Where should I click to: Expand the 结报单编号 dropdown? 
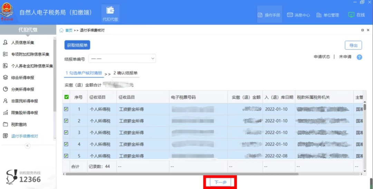(x=122, y=59)
